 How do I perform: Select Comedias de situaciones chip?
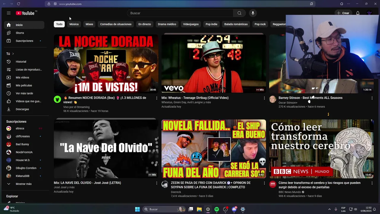(116, 24)
